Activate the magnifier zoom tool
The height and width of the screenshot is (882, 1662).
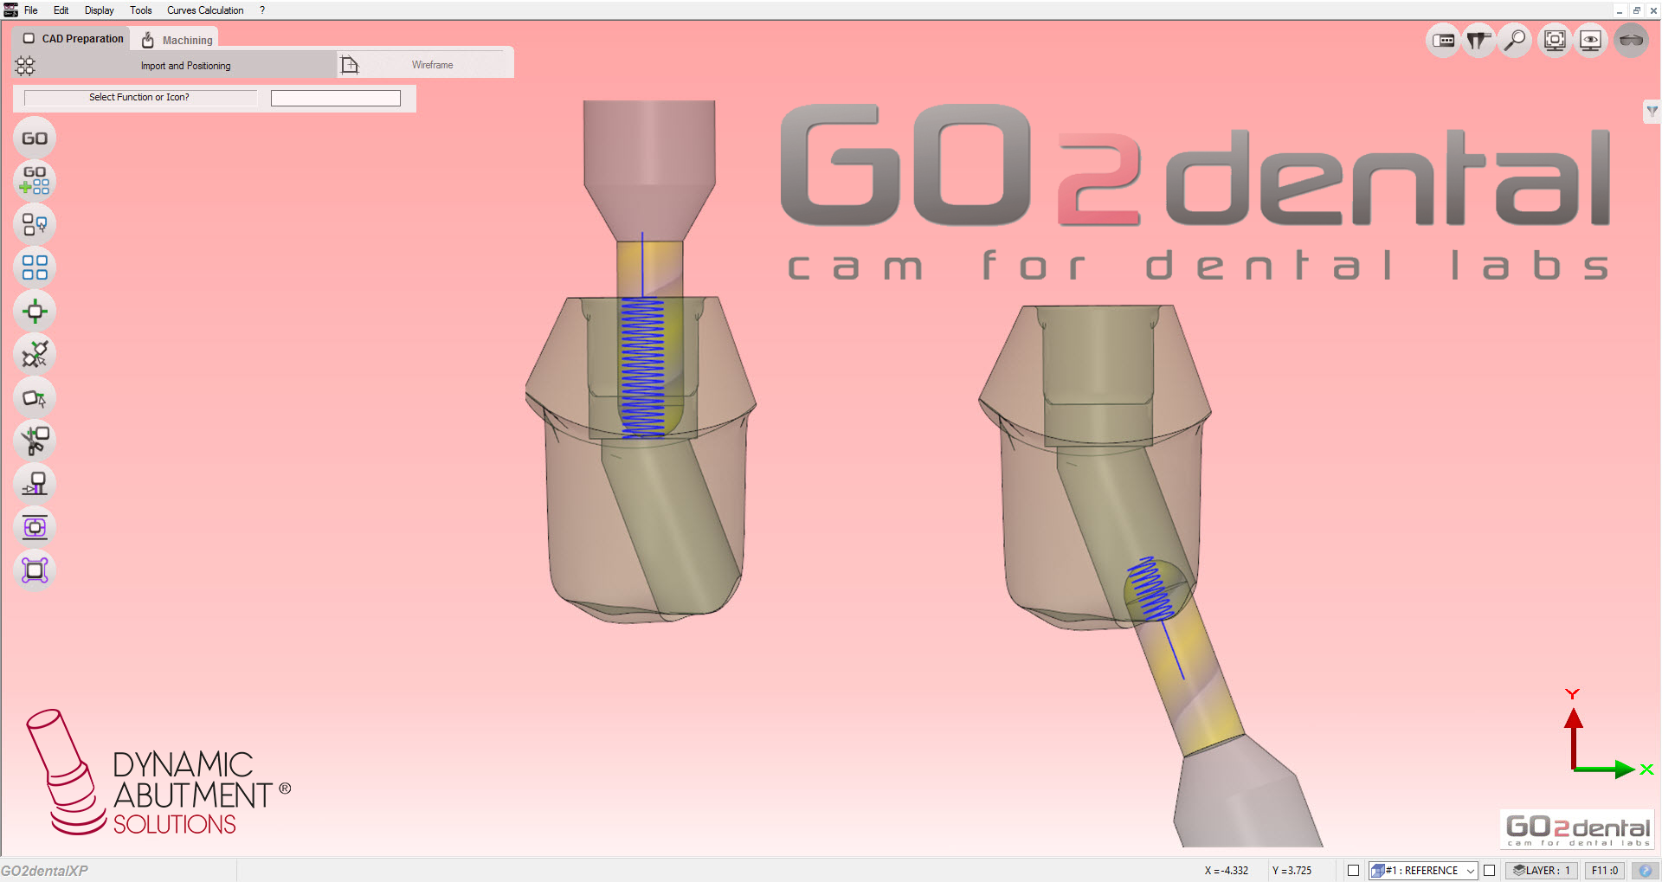point(1514,40)
